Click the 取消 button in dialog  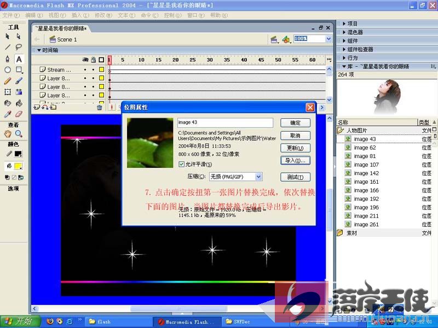(295, 136)
